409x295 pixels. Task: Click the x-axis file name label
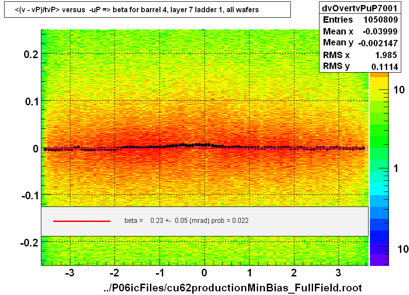[x=232, y=288]
